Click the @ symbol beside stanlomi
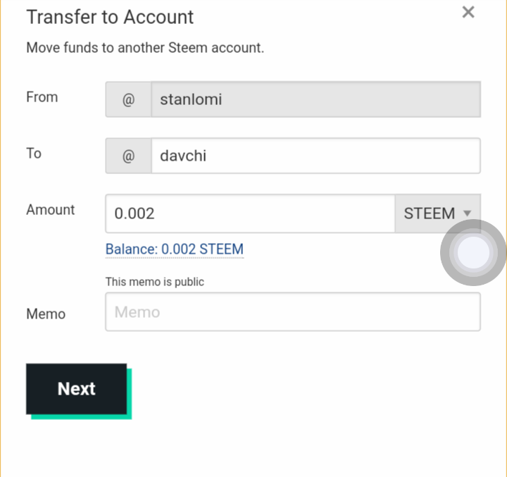This screenshot has width=507, height=477. (x=128, y=99)
